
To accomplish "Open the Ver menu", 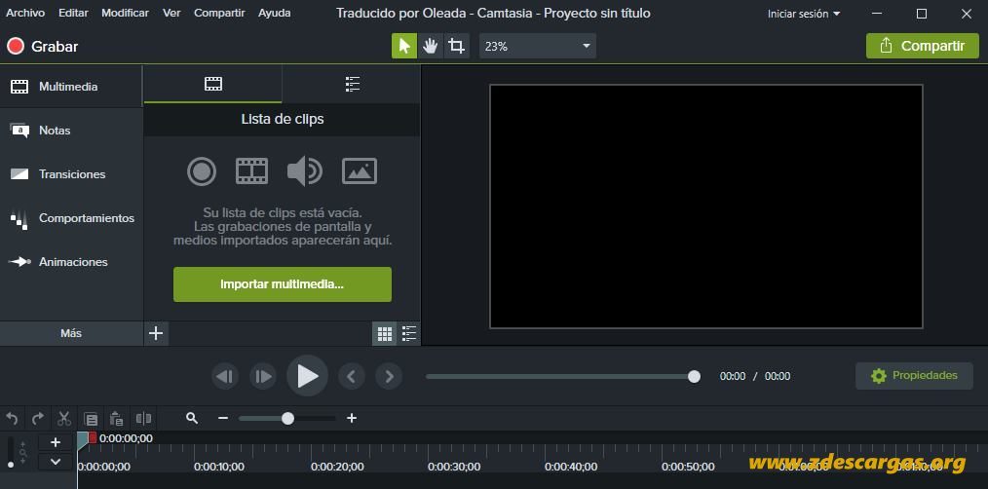I will (171, 13).
